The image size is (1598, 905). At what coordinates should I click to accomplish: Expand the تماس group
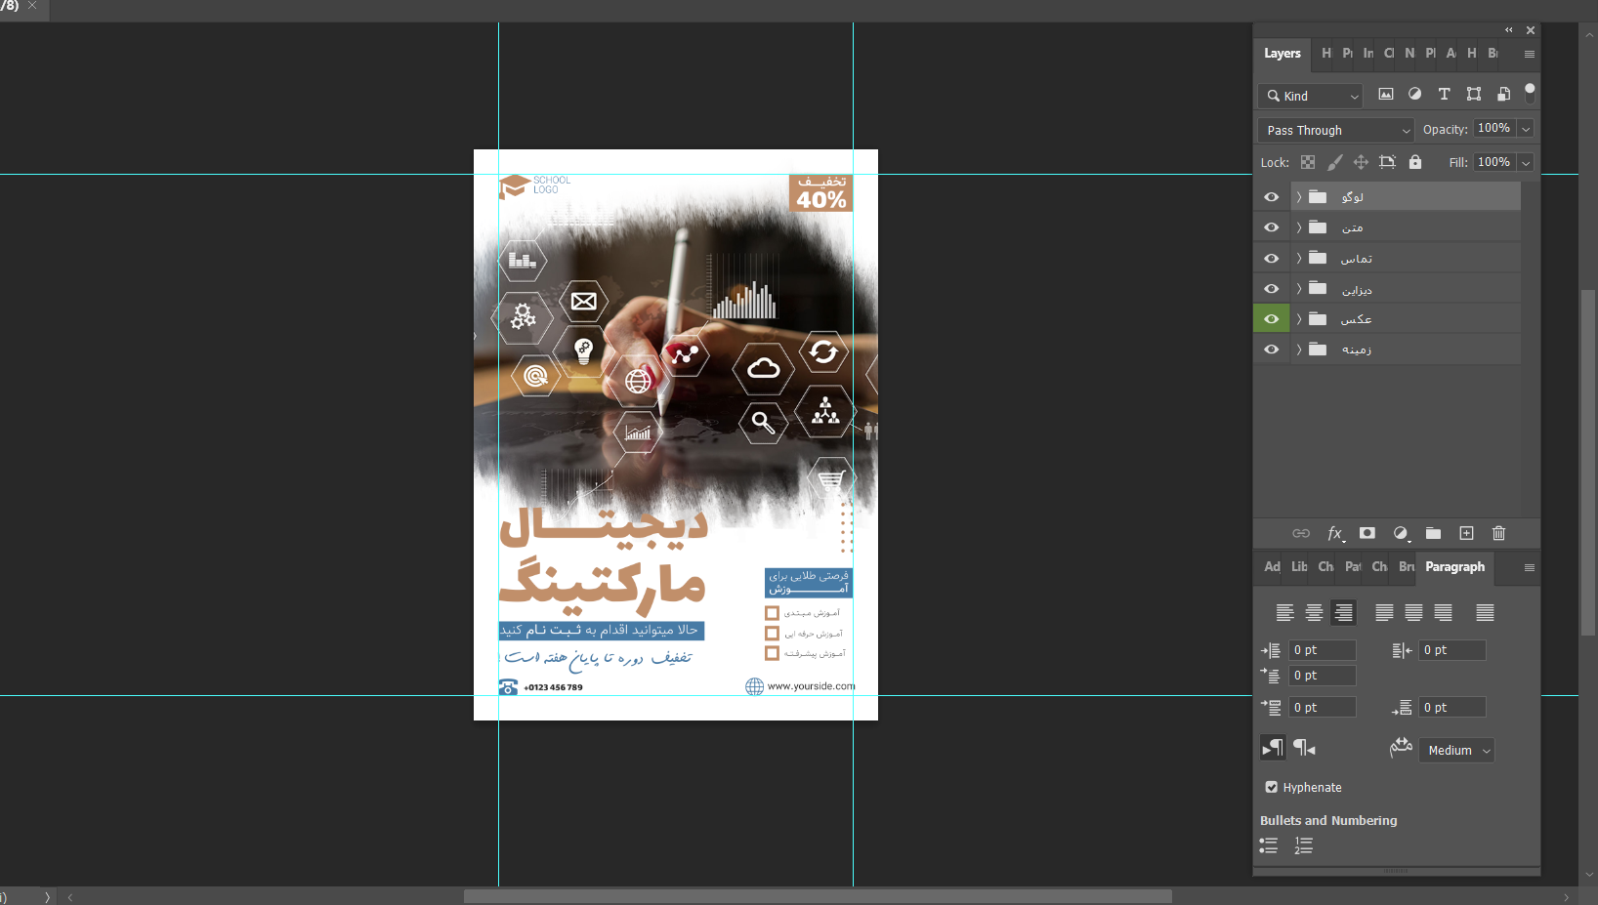tap(1299, 259)
